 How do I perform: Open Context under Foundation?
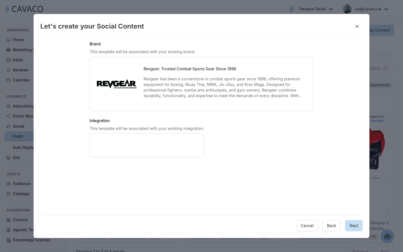[x=20, y=220]
